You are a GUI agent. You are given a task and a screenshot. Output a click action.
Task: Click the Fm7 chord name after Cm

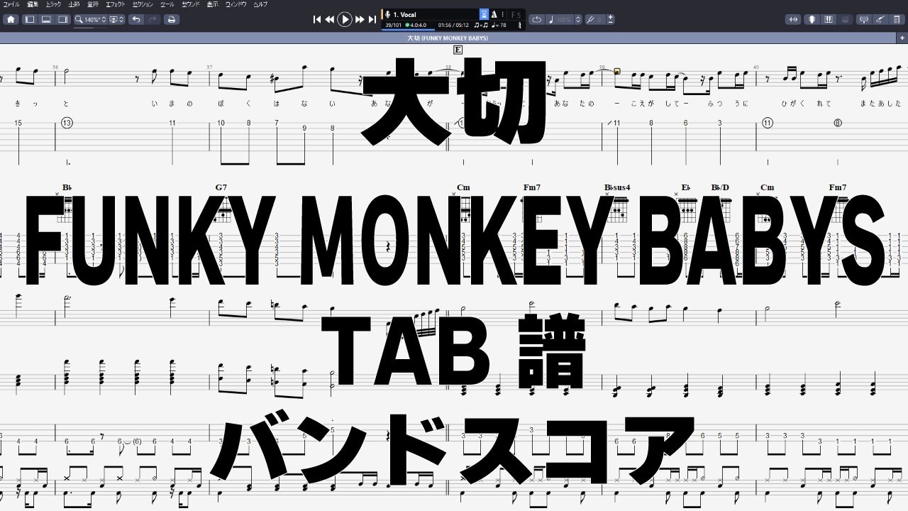[532, 187]
